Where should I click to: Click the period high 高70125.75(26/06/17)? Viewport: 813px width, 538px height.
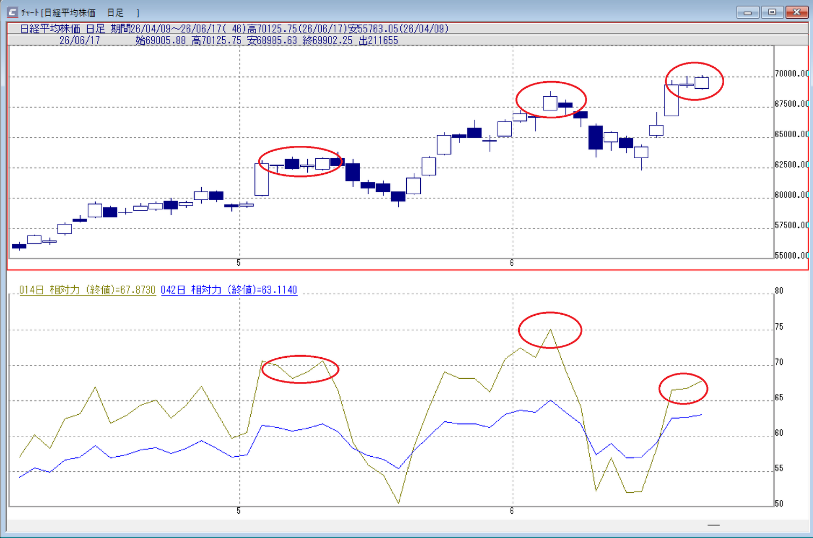[297, 29]
